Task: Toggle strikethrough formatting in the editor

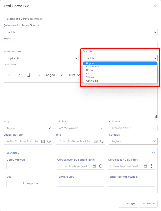Action: [38, 75]
